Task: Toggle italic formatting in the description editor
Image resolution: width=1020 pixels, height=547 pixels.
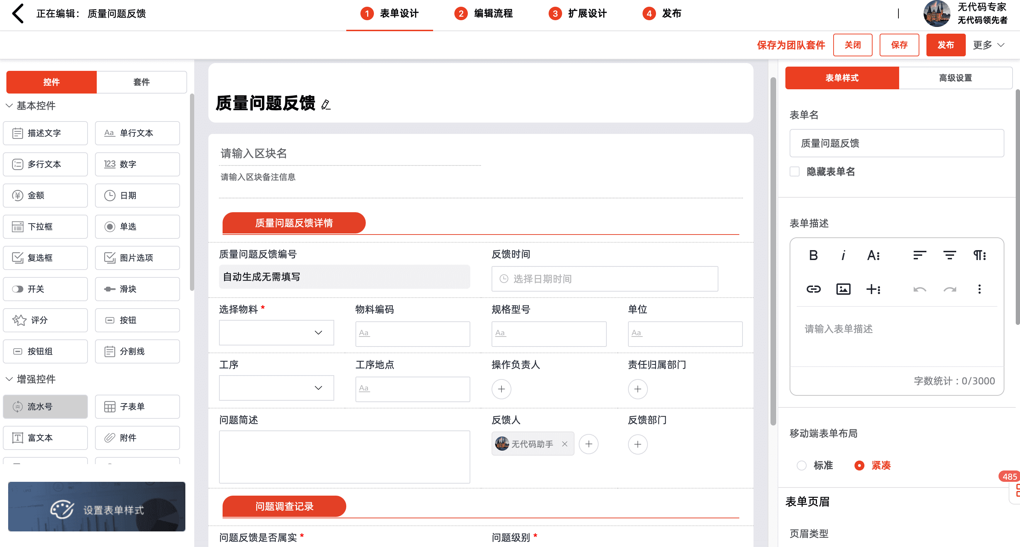Action: [x=843, y=256]
